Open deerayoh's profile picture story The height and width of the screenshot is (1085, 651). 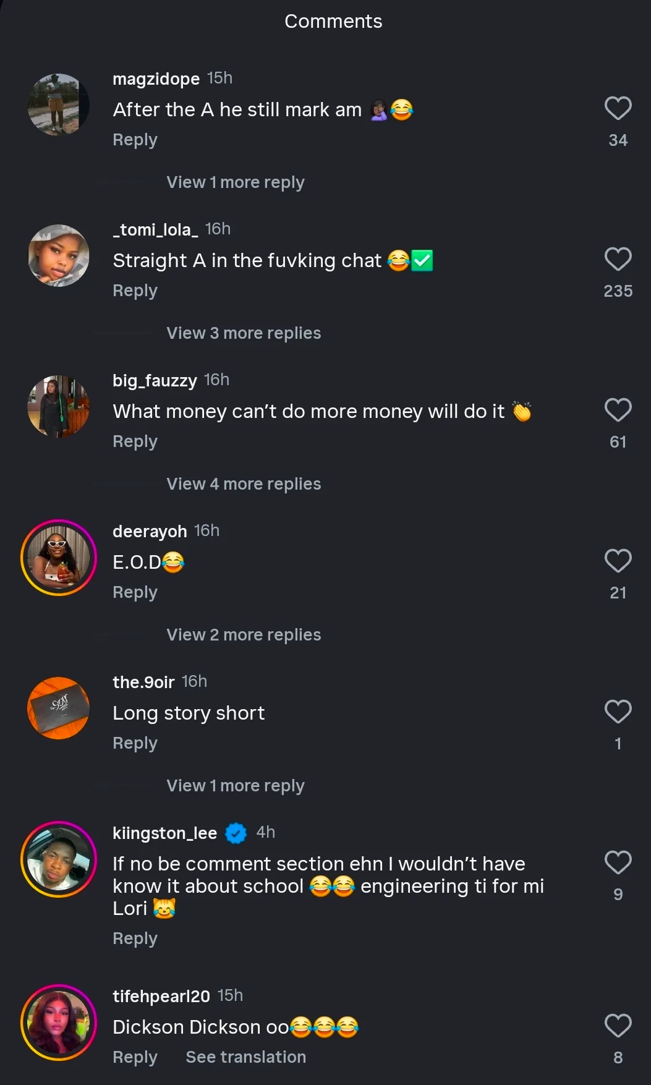coord(59,558)
